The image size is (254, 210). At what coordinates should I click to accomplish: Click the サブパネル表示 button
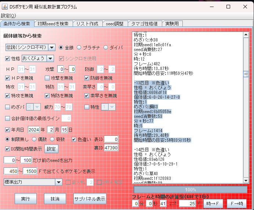pos(90,199)
